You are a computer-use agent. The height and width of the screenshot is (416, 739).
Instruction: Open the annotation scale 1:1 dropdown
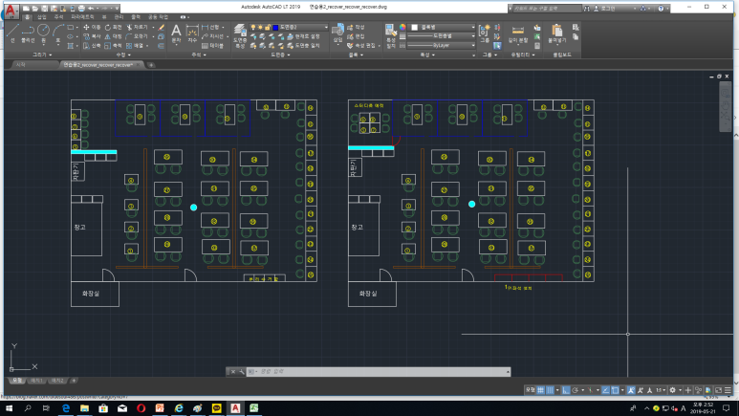point(661,390)
